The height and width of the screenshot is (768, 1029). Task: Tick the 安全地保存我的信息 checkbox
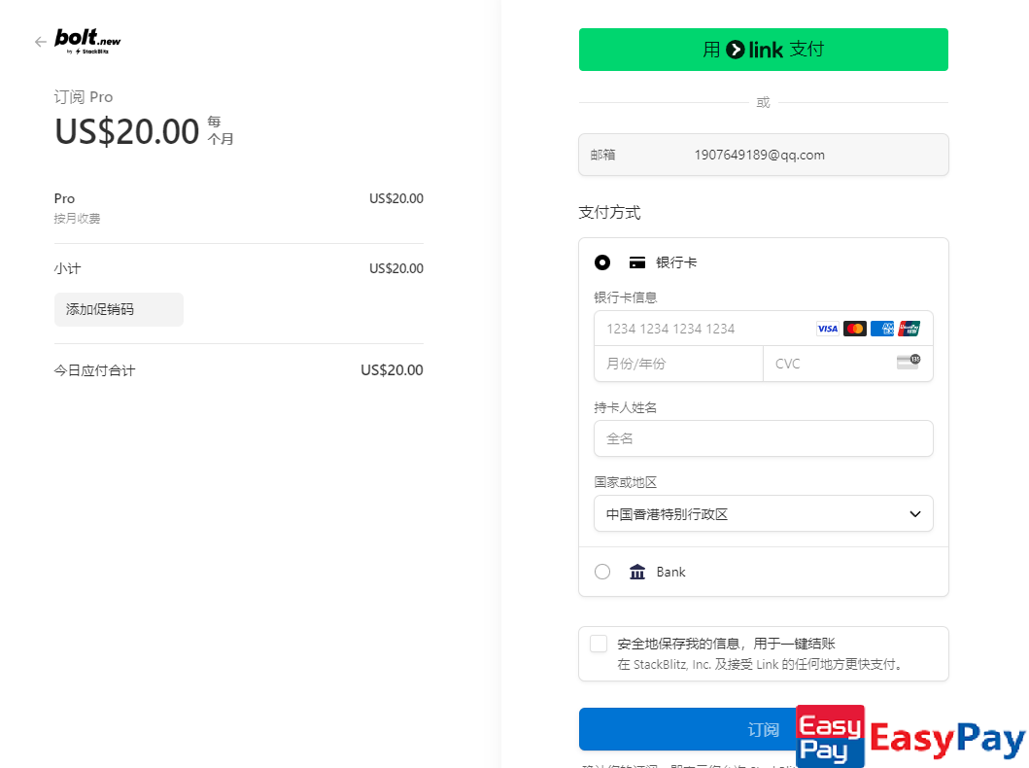pos(599,644)
